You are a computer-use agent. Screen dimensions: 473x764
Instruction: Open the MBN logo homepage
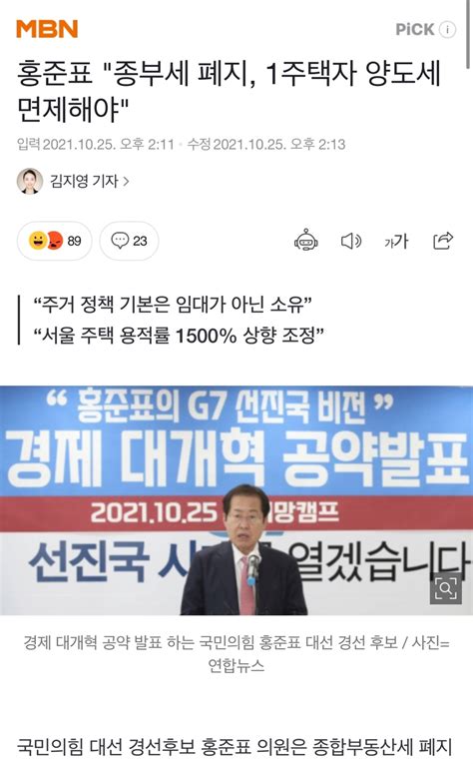[x=47, y=29]
